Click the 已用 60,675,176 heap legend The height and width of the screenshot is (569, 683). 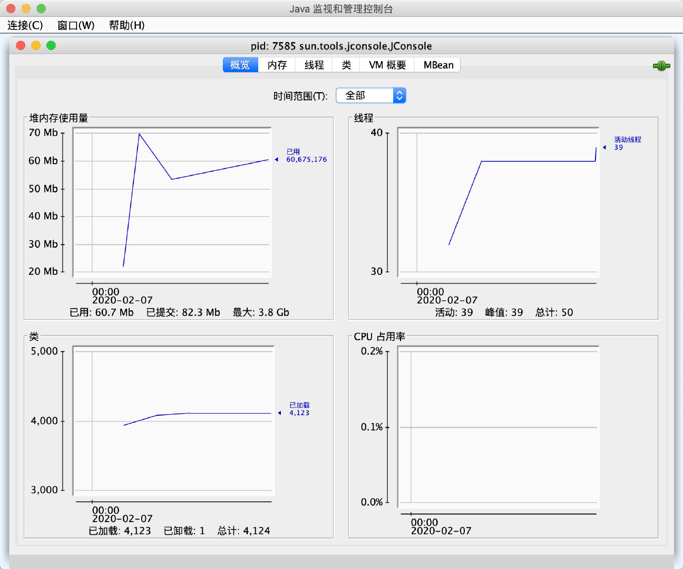[x=306, y=155]
